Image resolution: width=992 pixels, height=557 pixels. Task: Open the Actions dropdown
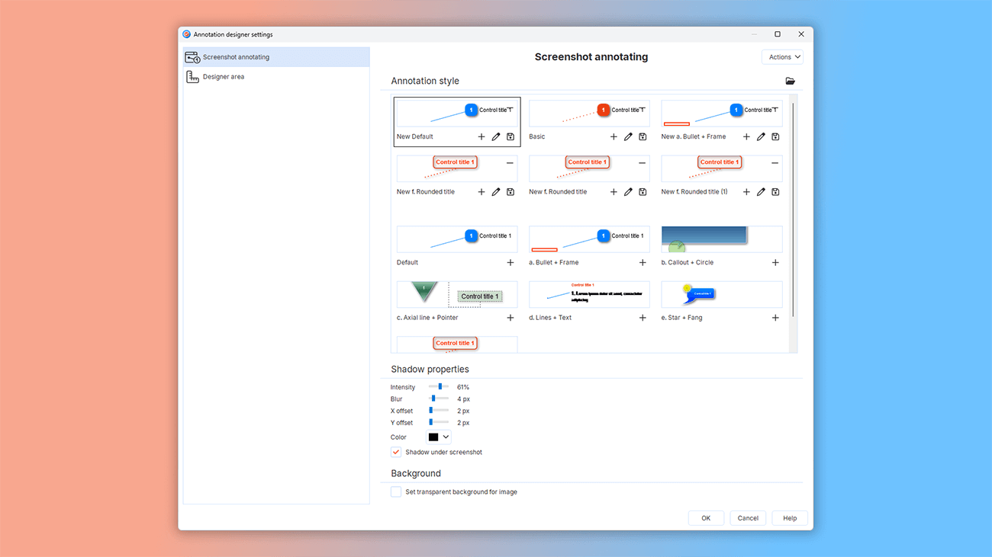[782, 56]
